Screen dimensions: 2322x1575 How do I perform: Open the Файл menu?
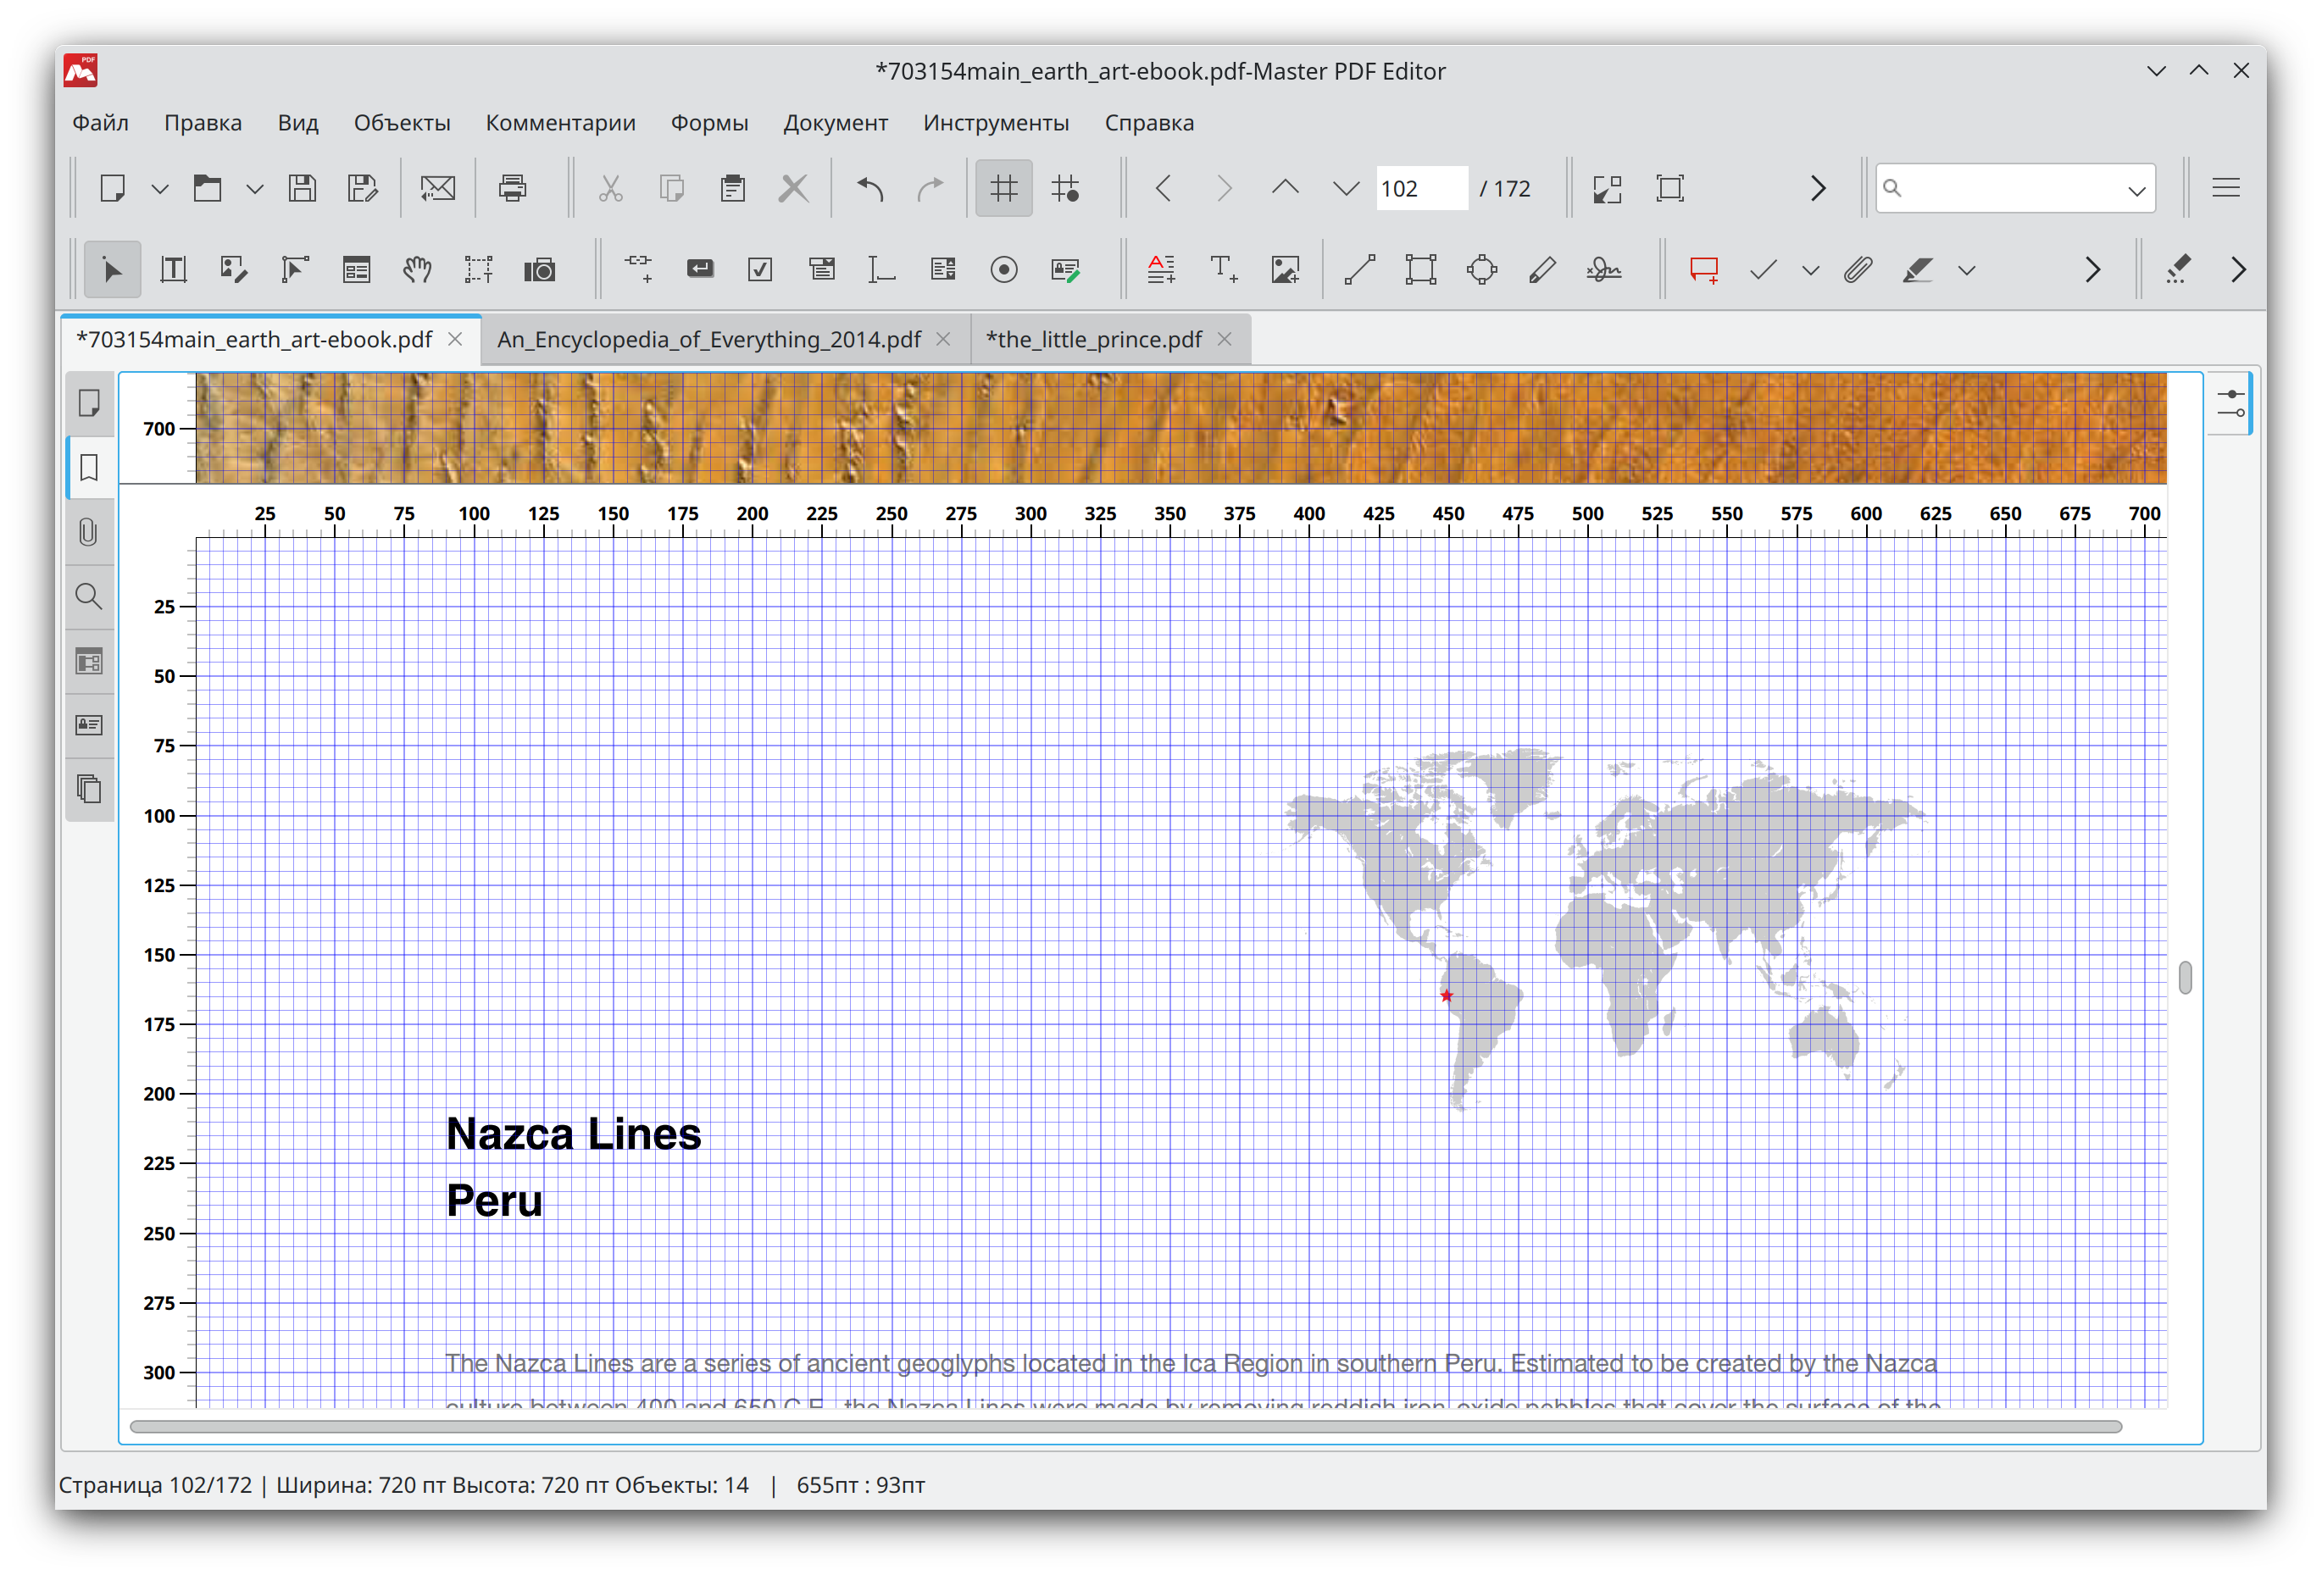click(100, 122)
